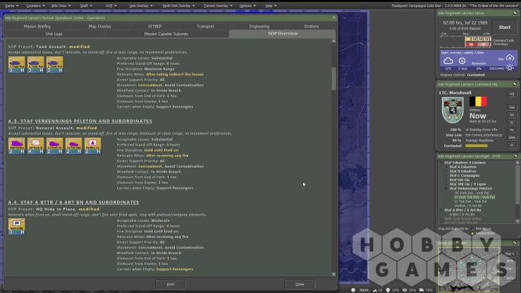Select the Staf Verkenningen unit counter
521x293 pixels.
pyautogui.click(x=17, y=146)
